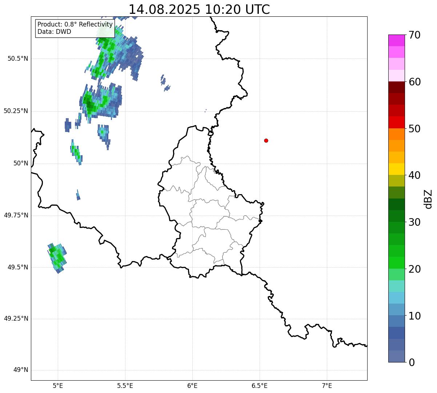Click the olive colorbar segment below 40

pyautogui.click(x=397, y=181)
